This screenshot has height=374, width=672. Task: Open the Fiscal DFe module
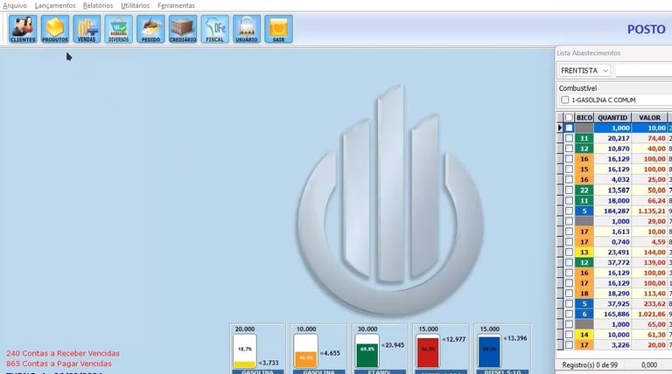click(214, 29)
